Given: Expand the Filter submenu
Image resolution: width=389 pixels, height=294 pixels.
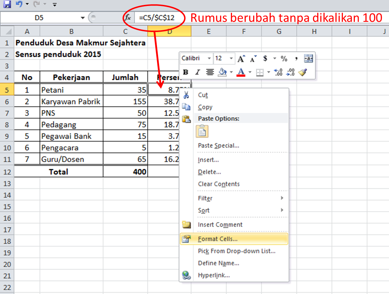Looking at the screenshot, I should tap(234, 198).
